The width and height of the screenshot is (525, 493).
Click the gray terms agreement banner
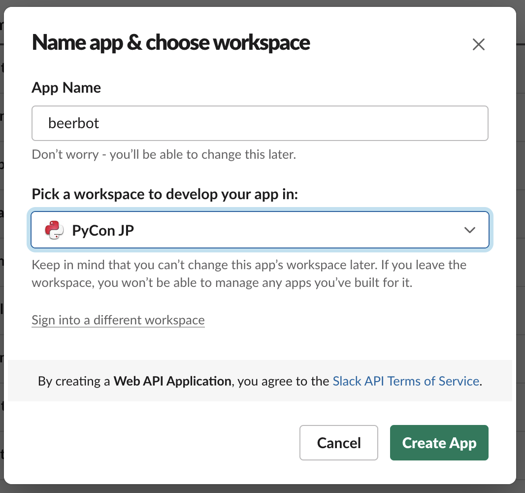pos(260,381)
